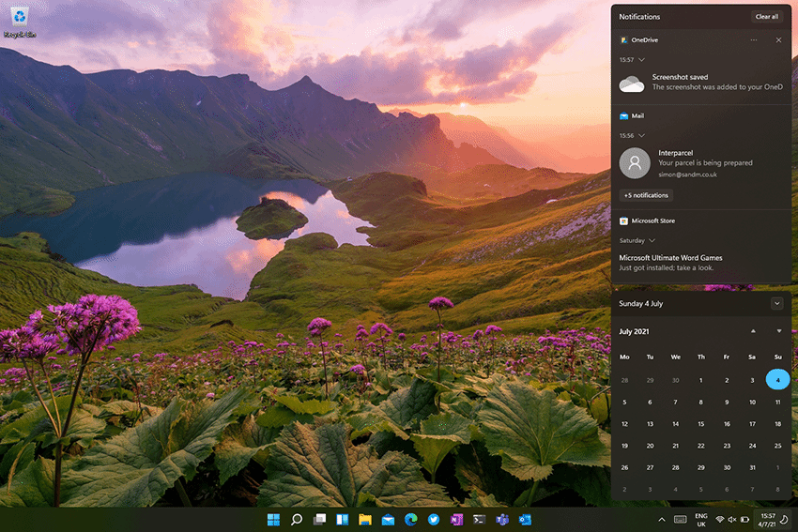Toggle Task View from taskbar
The image size is (798, 532).
[x=319, y=519]
